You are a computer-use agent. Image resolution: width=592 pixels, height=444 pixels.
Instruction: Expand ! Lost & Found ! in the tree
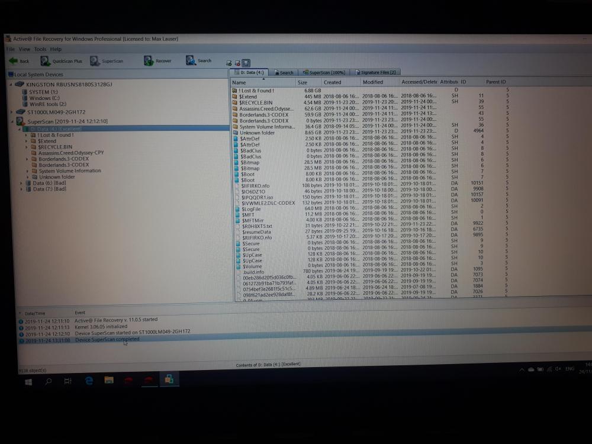(26, 135)
